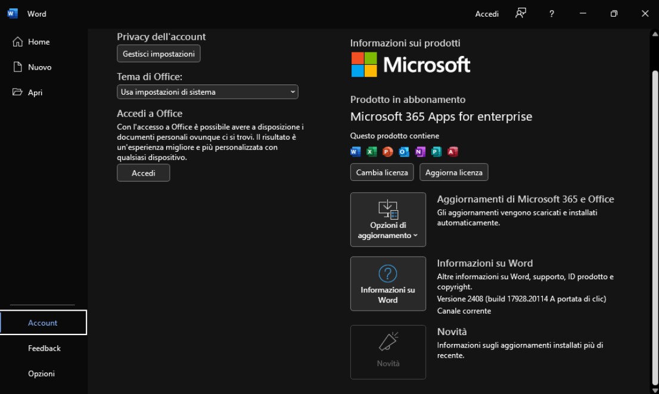Click the Cambia licenza button

click(x=382, y=173)
